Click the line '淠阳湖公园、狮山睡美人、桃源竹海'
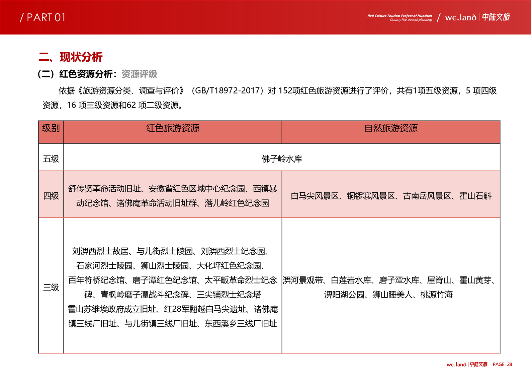 coord(388,295)
